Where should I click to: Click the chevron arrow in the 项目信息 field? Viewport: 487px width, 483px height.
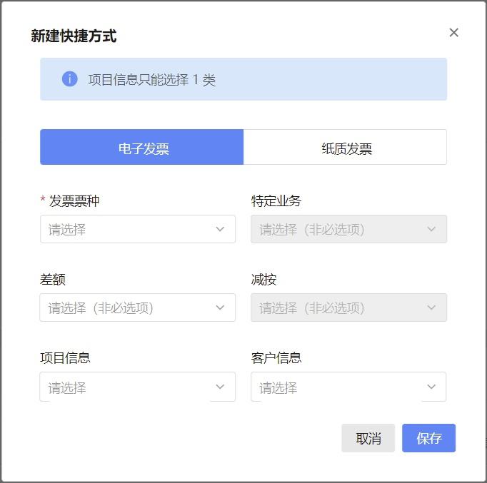[x=220, y=387]
